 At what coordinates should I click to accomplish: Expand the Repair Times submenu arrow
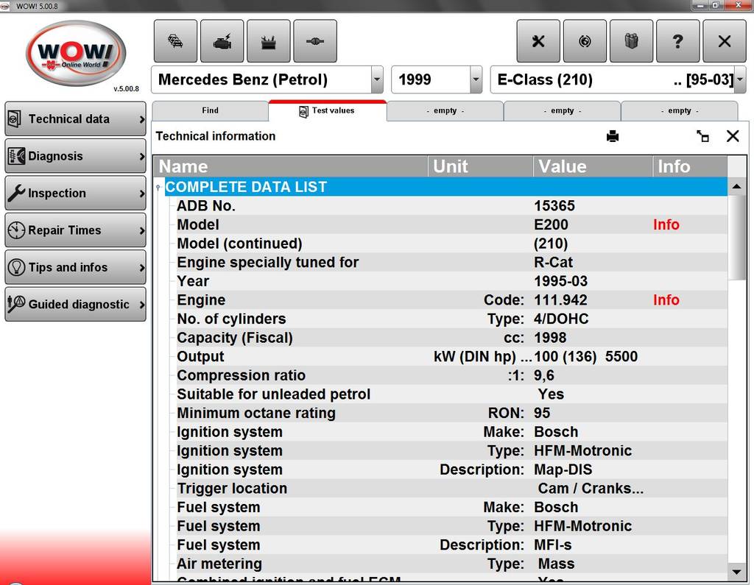pos(142,230)
